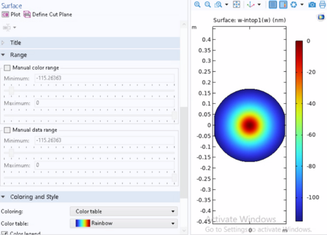This screenshot has height=235, width=327.
Task: Enable Manual color range checkbox
Action: point(7,68)
